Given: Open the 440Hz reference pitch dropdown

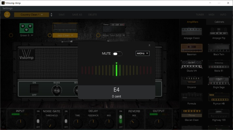Looking at the screenshot, I should pyautogui.click(x=143, y=53).
